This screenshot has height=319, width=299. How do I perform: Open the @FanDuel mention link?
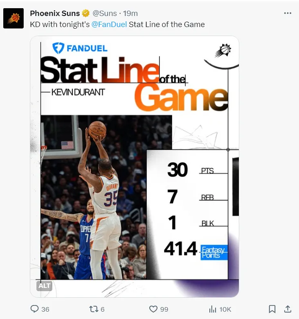[109, 25]
